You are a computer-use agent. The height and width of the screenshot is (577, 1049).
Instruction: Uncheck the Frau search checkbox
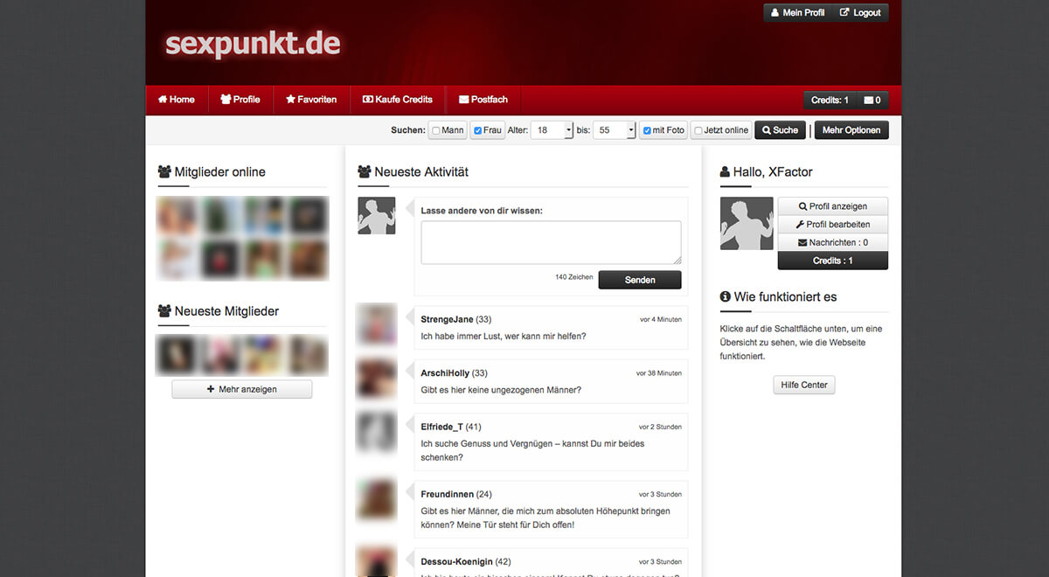pos(477,131)
